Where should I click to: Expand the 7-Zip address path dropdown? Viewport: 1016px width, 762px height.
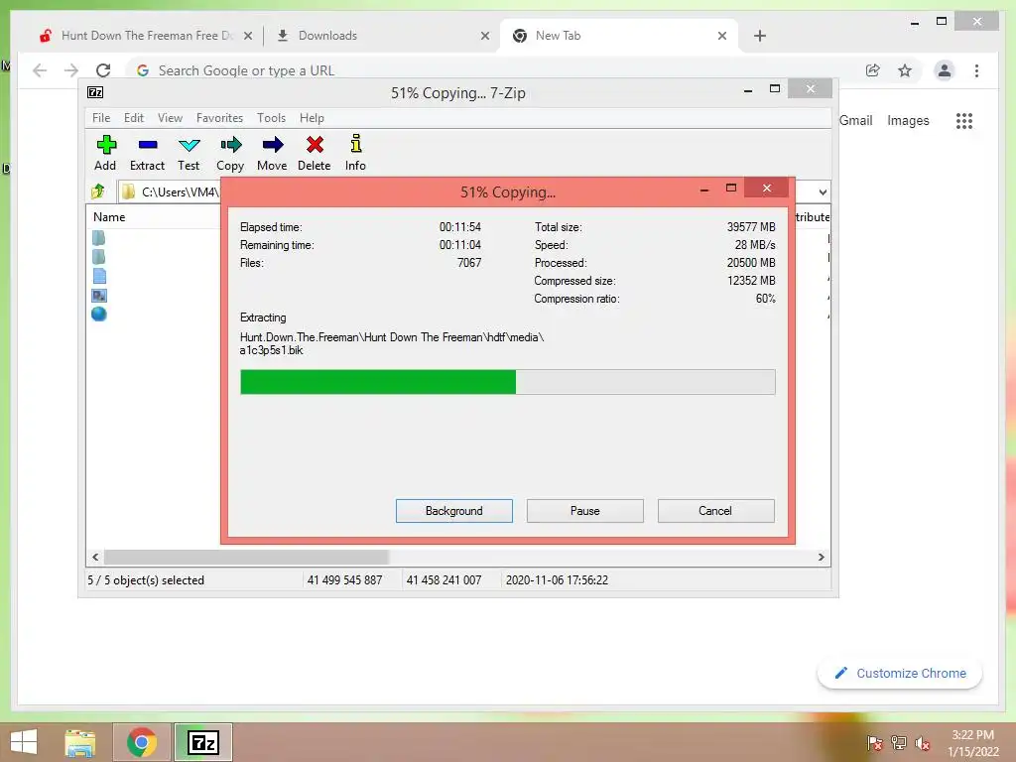click(x=823, y=191)
